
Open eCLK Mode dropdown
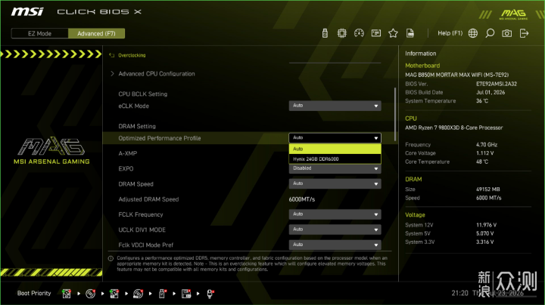click(335, 106)
